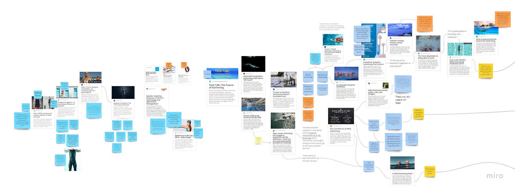Open the 'Tech Talk: The Future of Swimming' card
Image resolution: width=515 pixels, height=190 pixels.
(x=222, y=87)
